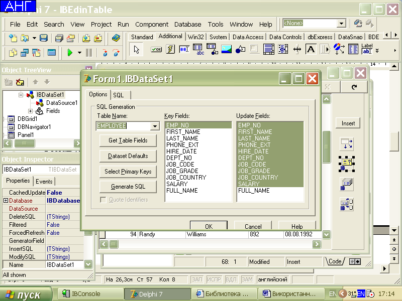The image size is (402, 301).
Task: Switch to the Data Access palette tab
Action: tap(248, 37)
